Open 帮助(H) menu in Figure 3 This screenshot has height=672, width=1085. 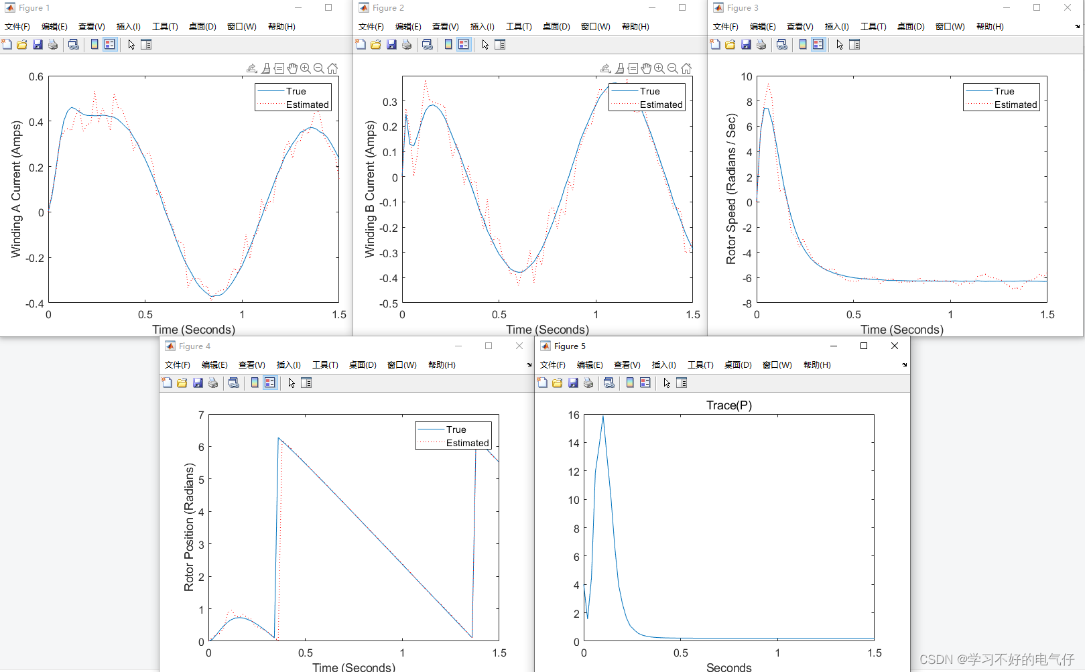(990, 27)
